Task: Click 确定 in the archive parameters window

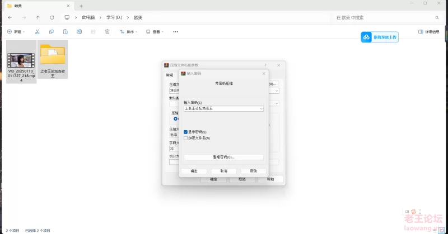Action: [213, 180]
